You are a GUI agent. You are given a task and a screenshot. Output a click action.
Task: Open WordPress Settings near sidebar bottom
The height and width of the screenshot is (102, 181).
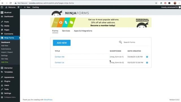point(10,93)
